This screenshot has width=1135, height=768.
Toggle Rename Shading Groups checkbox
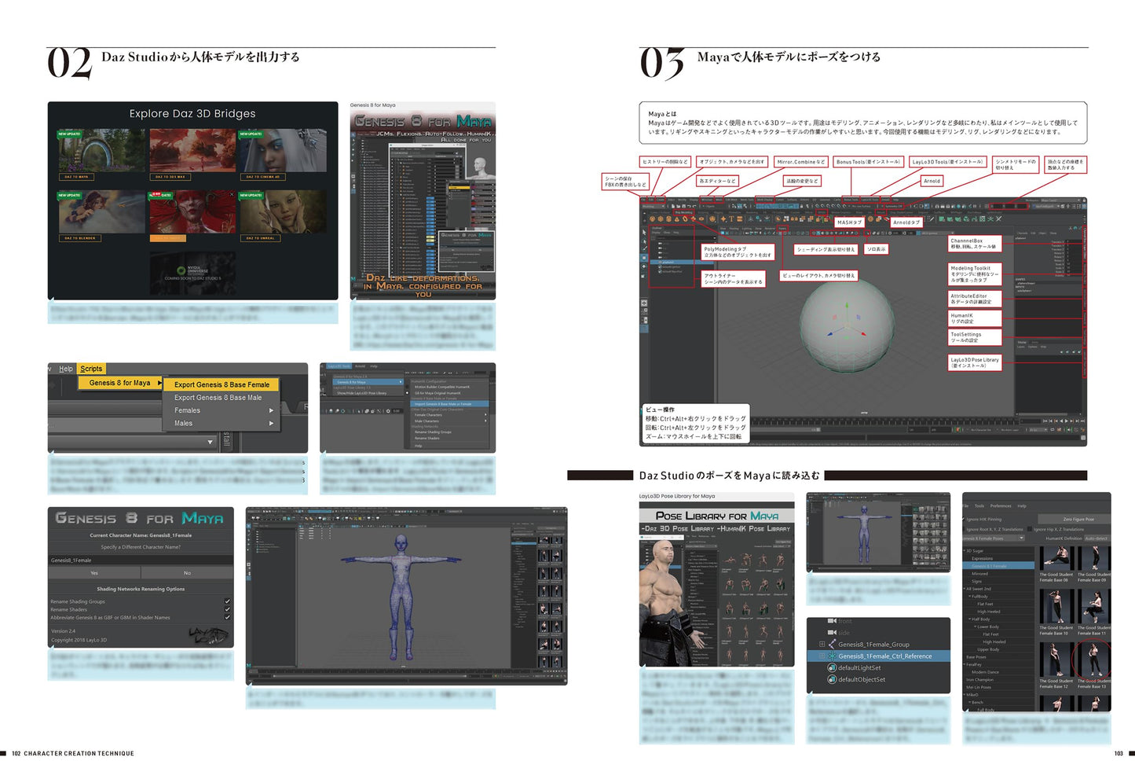pos(227,601)
